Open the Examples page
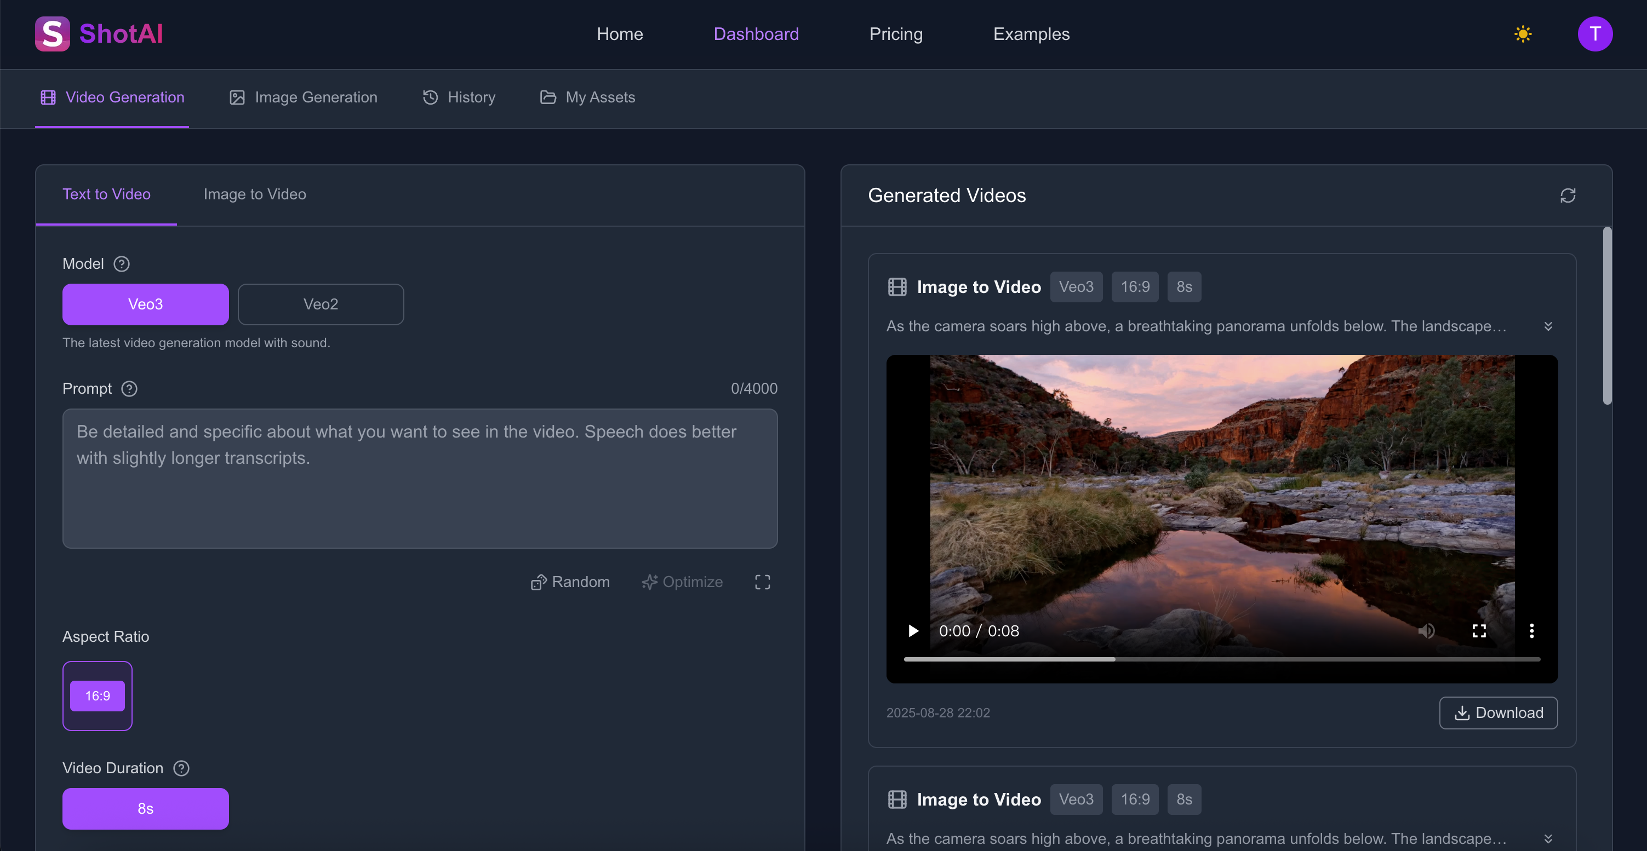This screenshot has height=851, width=1647. 1031,34
